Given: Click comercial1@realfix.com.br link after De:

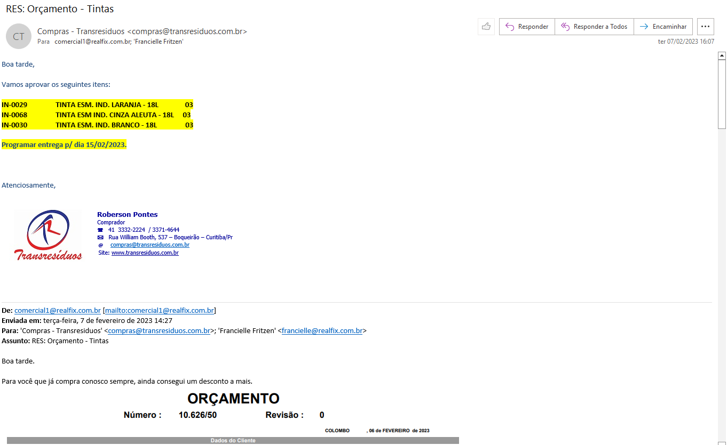Looking at the screenshot, I should (58, 310).
